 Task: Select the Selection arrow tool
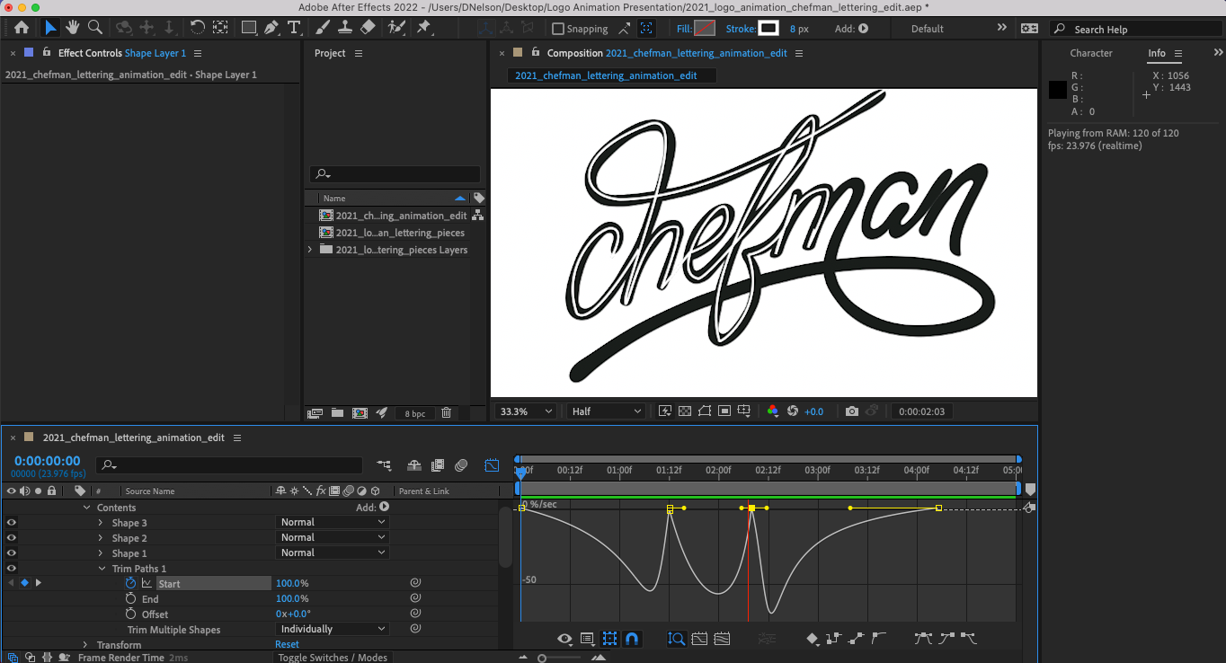50,28
